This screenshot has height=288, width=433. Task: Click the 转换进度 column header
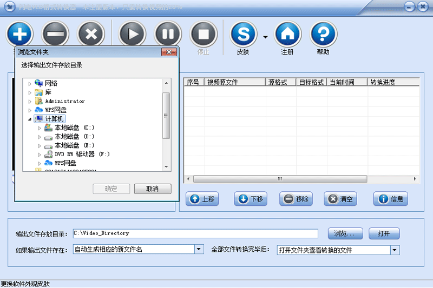[x=393, y=82]
